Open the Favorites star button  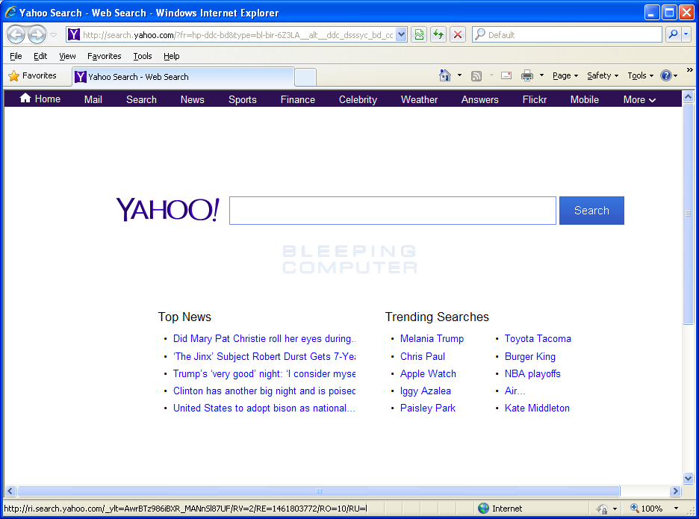click(33, 76)
